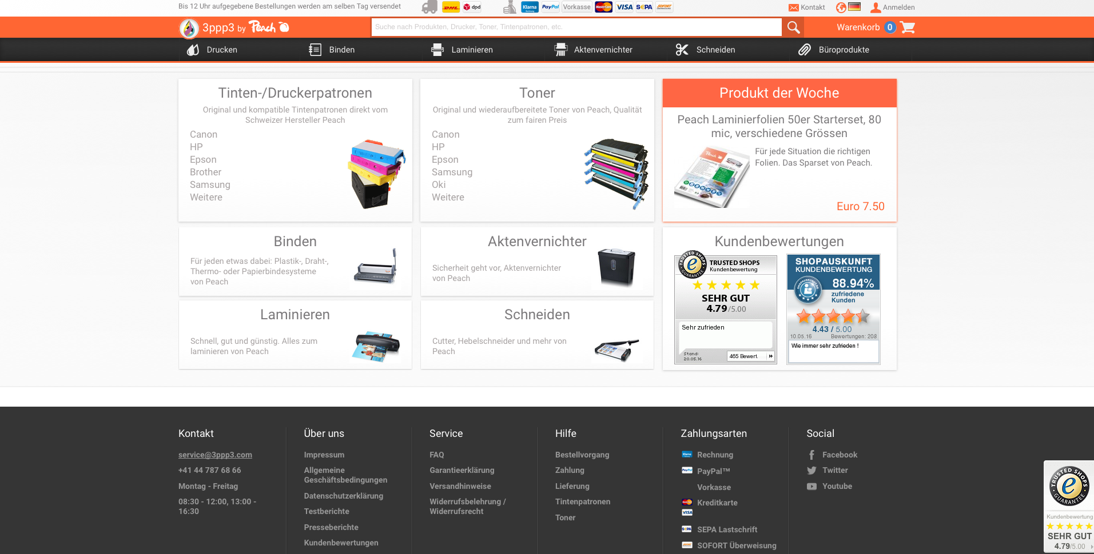
Task: Click the ink cartridges product image
Action: click(x=376, y=174)
